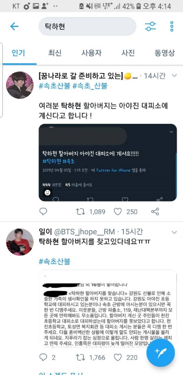Retweet the tweet with 1,766 retweets

tap(81, 357)
